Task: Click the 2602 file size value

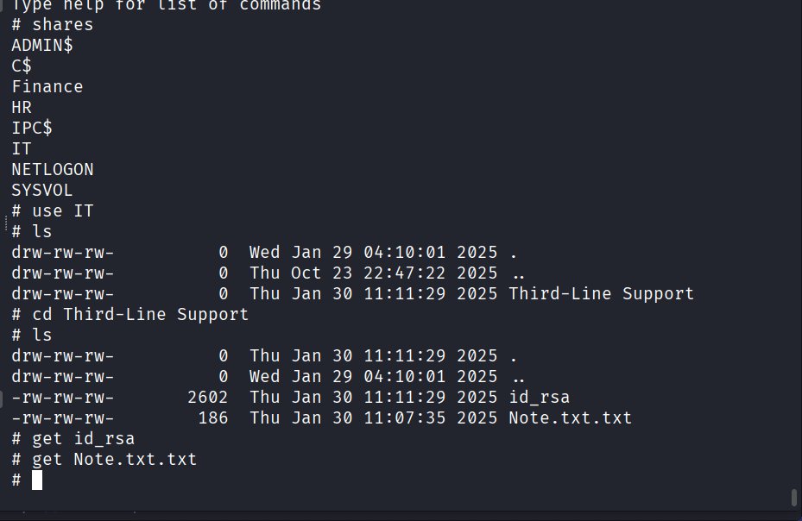Action: point(207,398)
